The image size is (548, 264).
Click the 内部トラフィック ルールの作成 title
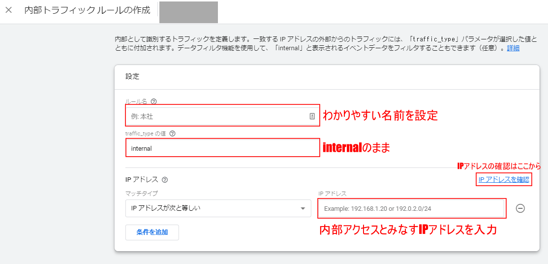point(88,10)
